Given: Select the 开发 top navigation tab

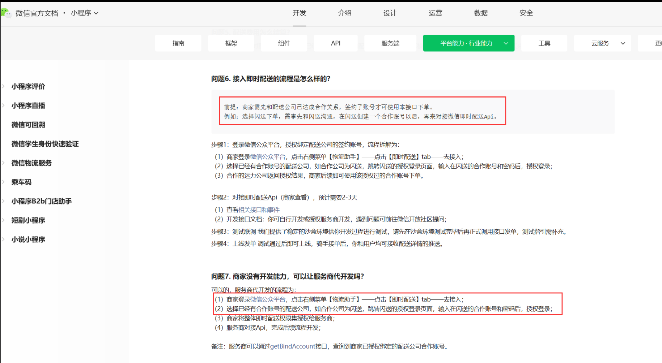Looking at the screenshot, I should pos(300,13).
